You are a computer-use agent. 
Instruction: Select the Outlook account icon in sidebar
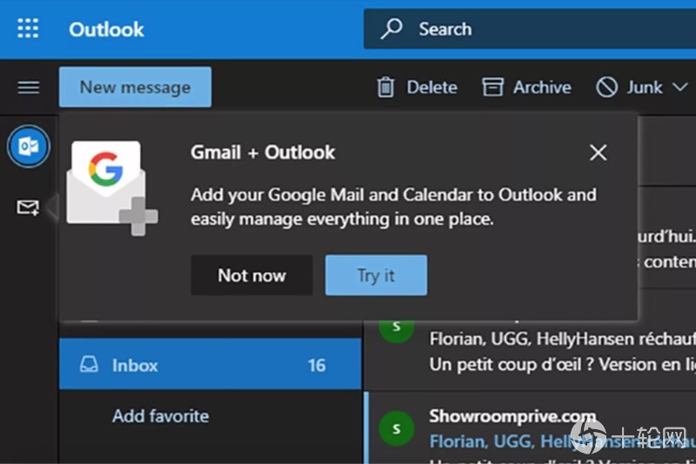tap(29, 146)
